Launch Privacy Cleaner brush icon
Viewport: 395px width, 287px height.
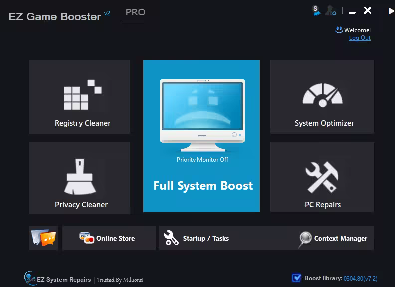pos(80,176)
